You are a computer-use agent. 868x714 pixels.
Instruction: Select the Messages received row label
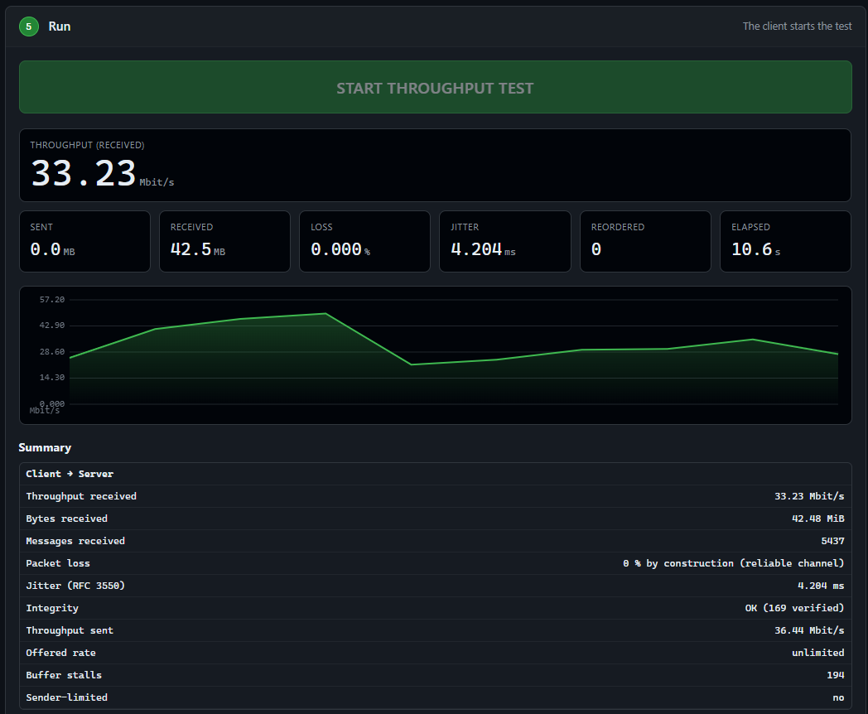click(75, 541)
